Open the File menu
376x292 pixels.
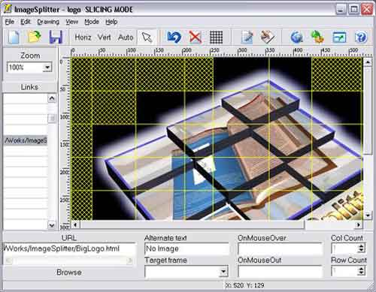[x=10, y=22]
